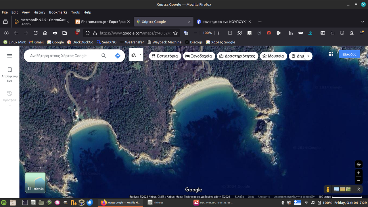This screenshot has width=368, height=207.
Task: Open the File menu
Action: coord(5,12)
